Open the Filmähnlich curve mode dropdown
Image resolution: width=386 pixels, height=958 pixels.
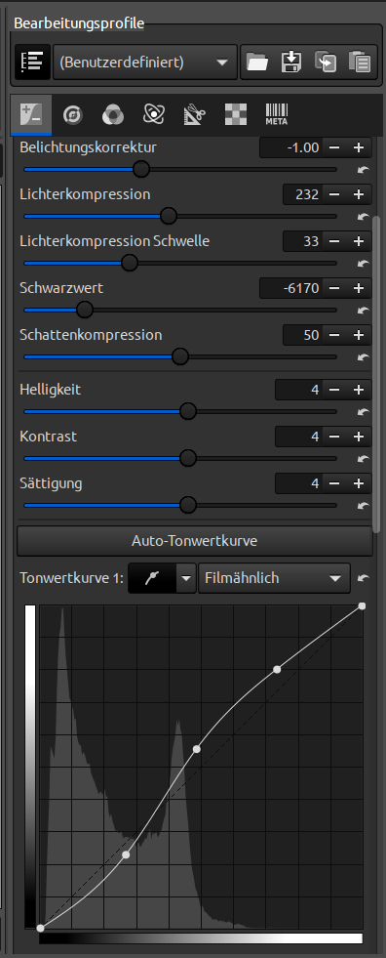[x=275, y=578]
